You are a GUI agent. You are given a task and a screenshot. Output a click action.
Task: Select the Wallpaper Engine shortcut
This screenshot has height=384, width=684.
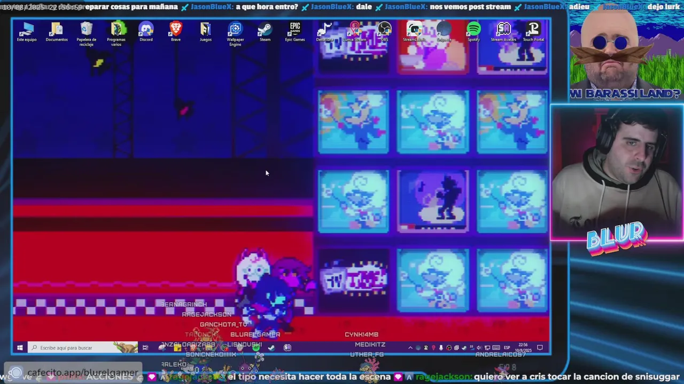[x=235, y=34]
